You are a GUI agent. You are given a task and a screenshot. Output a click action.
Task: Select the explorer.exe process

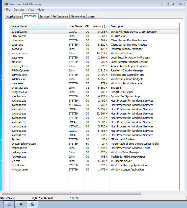[x=95, y=53]
